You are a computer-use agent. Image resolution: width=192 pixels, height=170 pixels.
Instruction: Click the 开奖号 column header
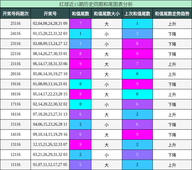50,14
